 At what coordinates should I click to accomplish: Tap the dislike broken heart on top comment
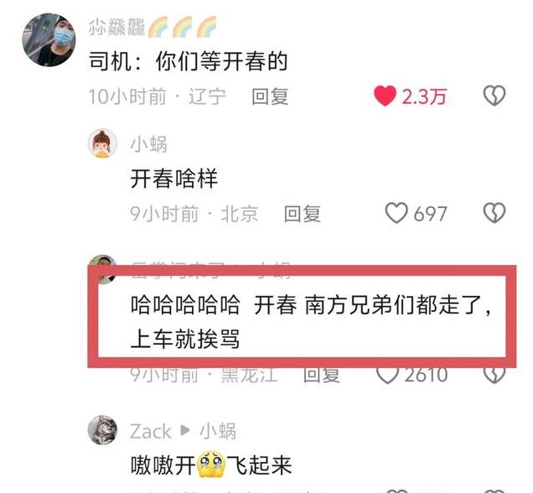coord(494,96)
